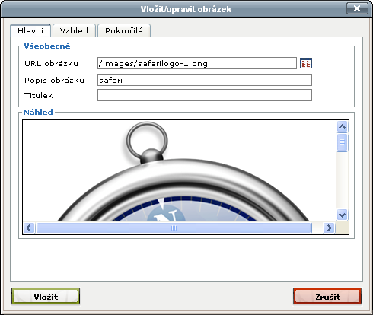
Task: Click the vertical scrollbar track below the thumb
Action: 342,180
